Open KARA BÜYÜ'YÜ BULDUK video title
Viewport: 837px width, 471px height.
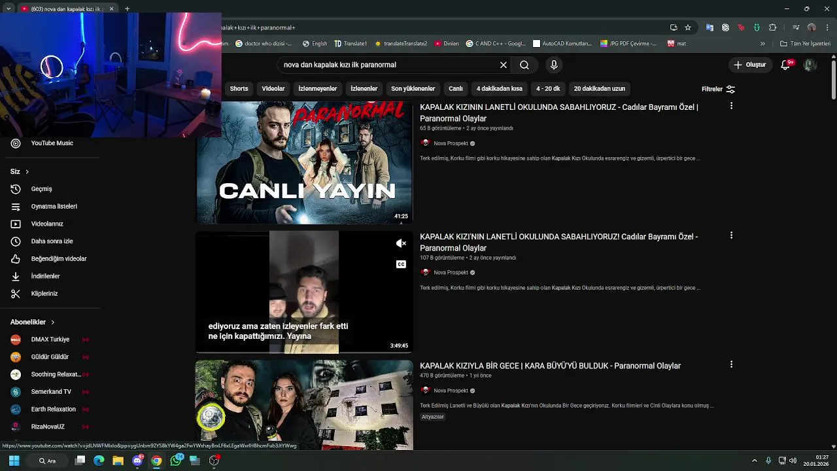(550, 366)
